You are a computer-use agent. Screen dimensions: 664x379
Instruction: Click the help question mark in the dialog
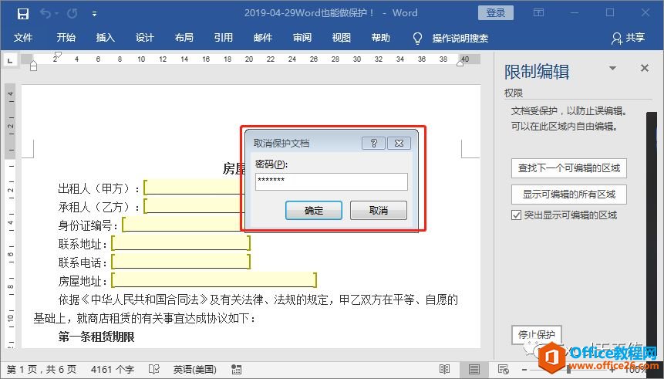[372, 143]
